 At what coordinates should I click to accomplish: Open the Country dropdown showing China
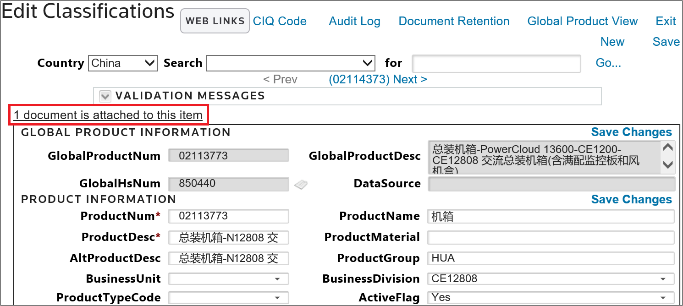pyautogui.click(x=123, y=63)
